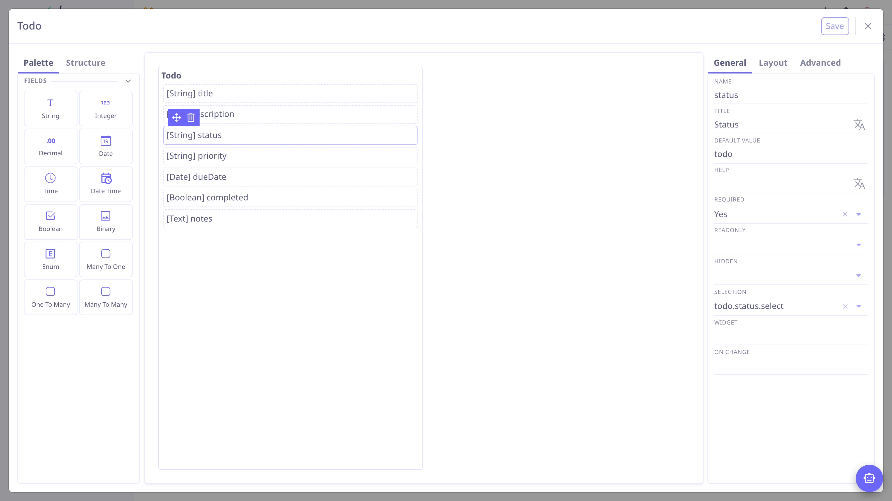This screenshot has width=892, height=501.
Task: Open the Hidden dropdown
Action: 859,276
